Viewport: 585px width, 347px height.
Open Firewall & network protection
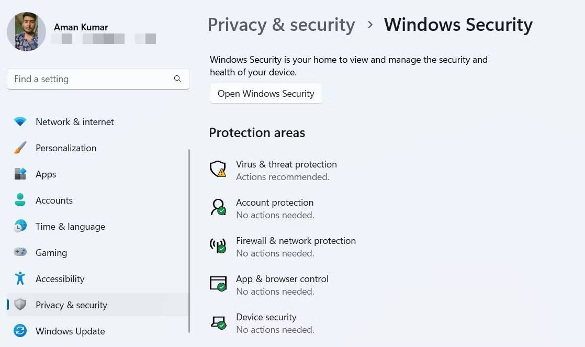tap(296, 241)
